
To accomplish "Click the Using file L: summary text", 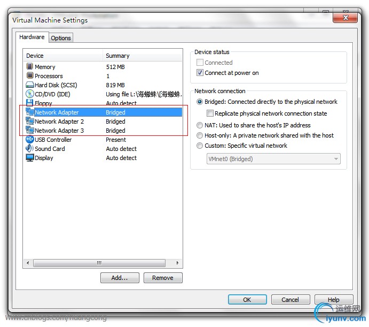I will click(x=144, y=94).
